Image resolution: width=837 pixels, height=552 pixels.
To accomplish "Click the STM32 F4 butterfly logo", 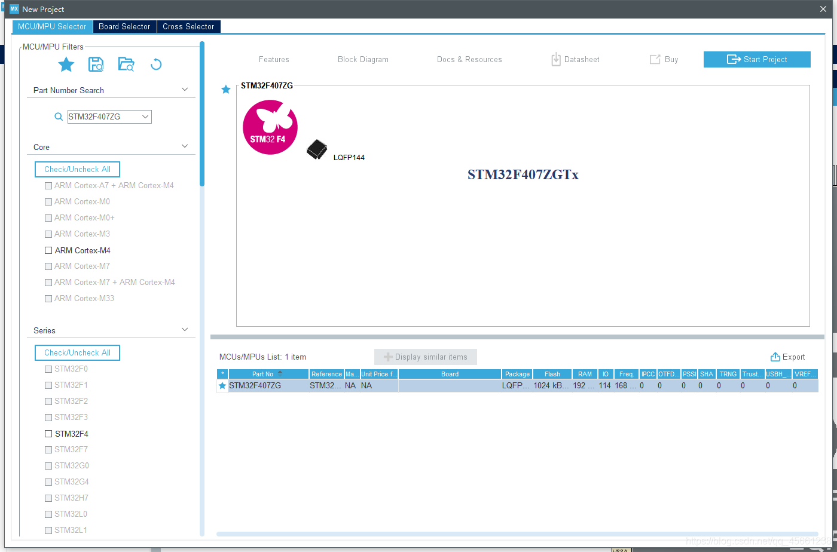I will point(270,127).
